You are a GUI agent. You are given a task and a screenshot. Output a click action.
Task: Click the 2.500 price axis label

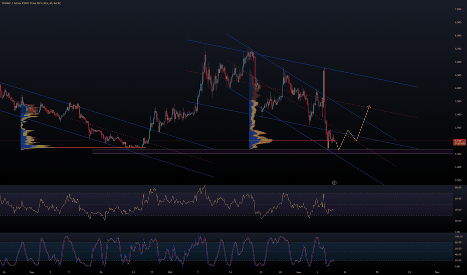[x=458, y=127]
